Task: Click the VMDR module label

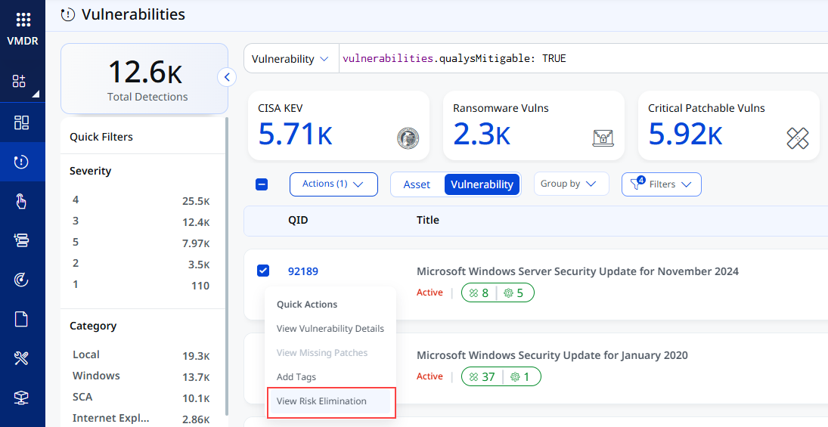Action: point(23,41)
